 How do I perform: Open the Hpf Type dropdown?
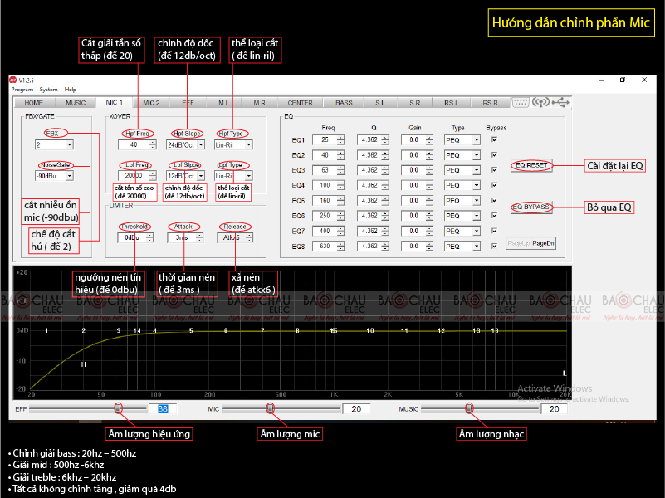point(249,145)
